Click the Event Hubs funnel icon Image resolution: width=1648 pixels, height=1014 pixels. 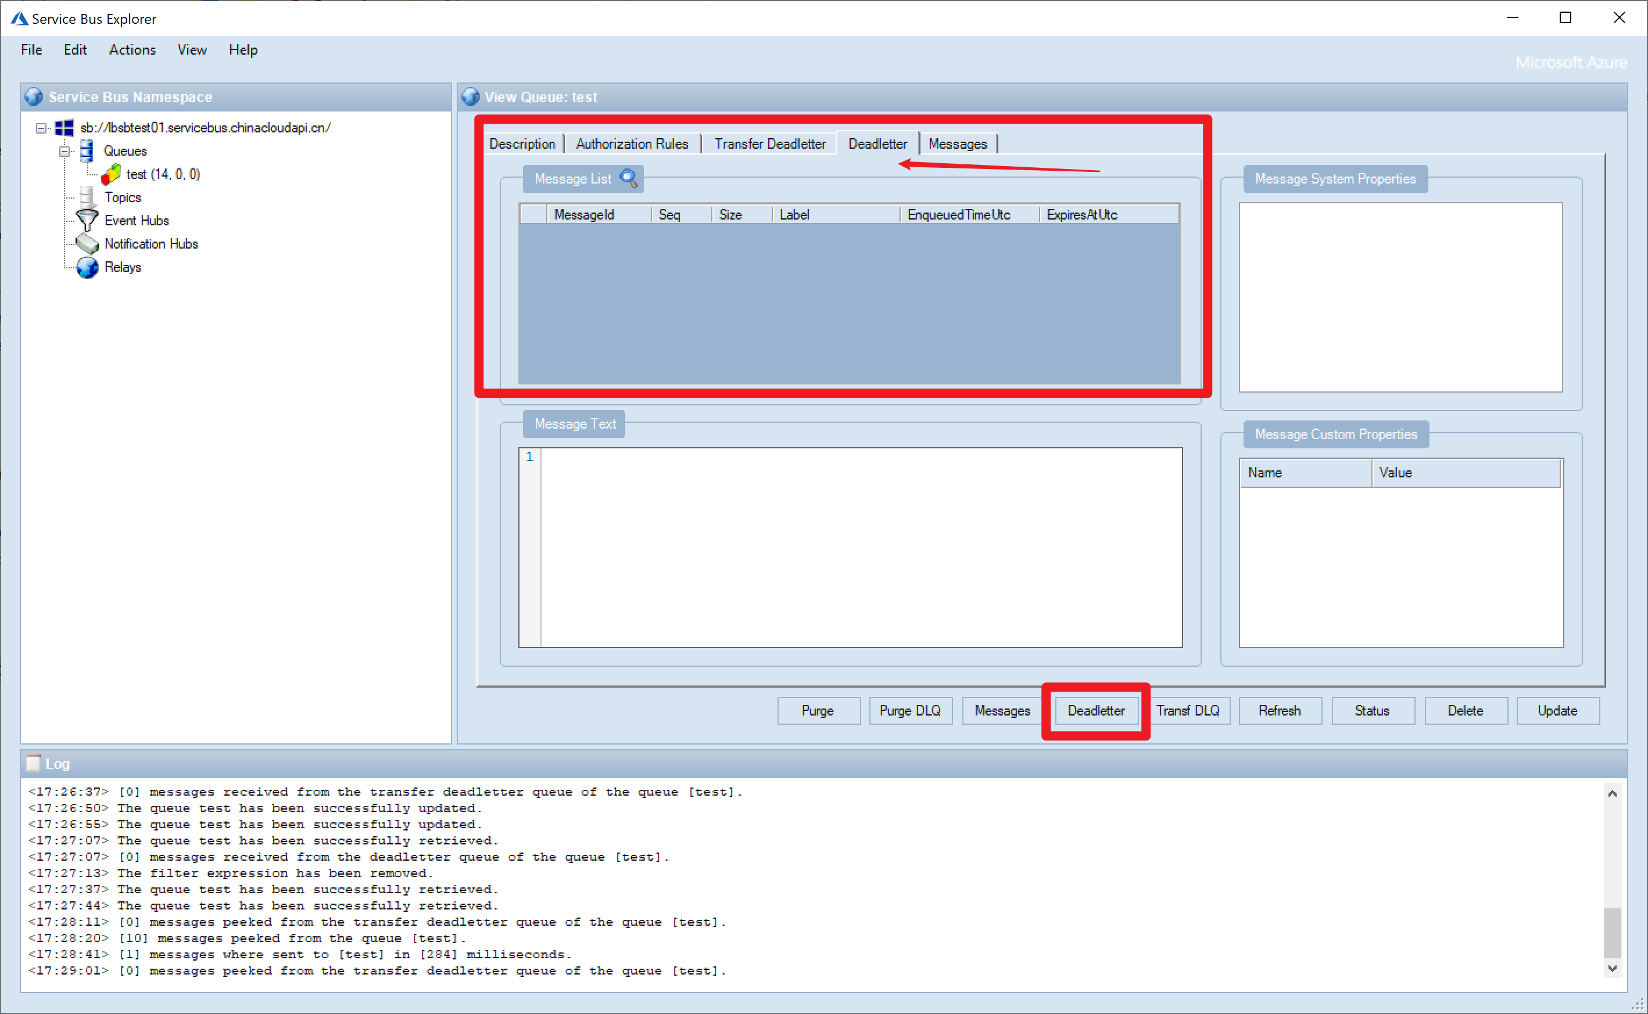click(87, 221)
